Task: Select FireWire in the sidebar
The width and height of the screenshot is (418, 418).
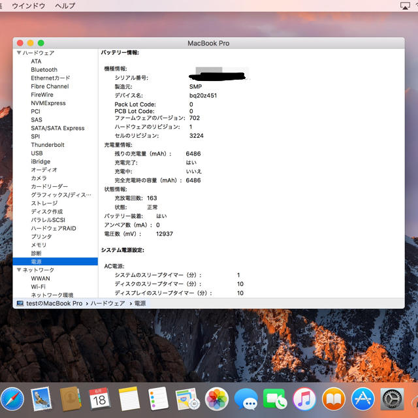Action: [x=42, y=95]
